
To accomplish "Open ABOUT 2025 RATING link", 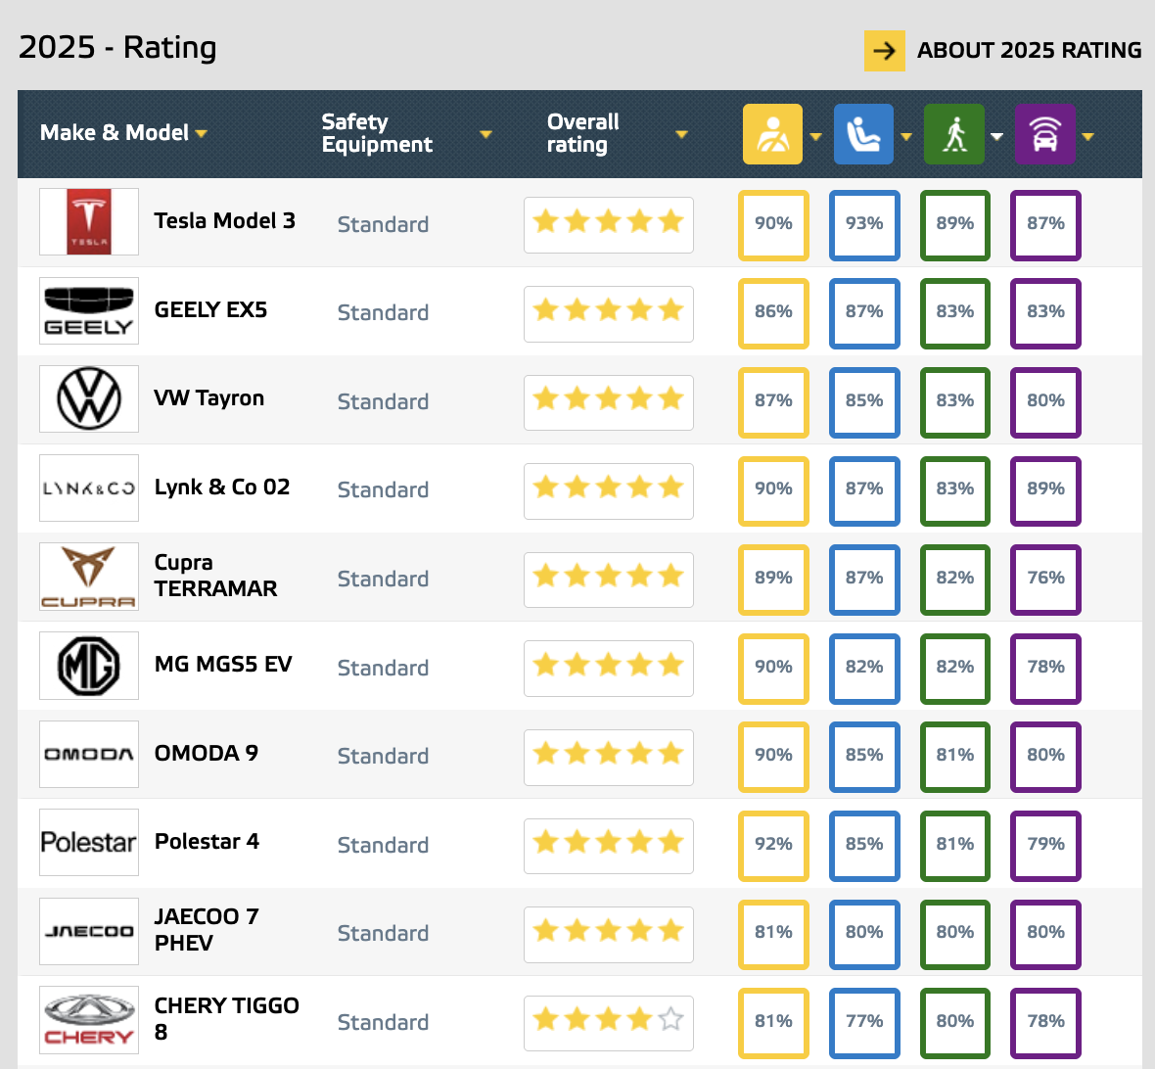I will tap(1029, 50).
